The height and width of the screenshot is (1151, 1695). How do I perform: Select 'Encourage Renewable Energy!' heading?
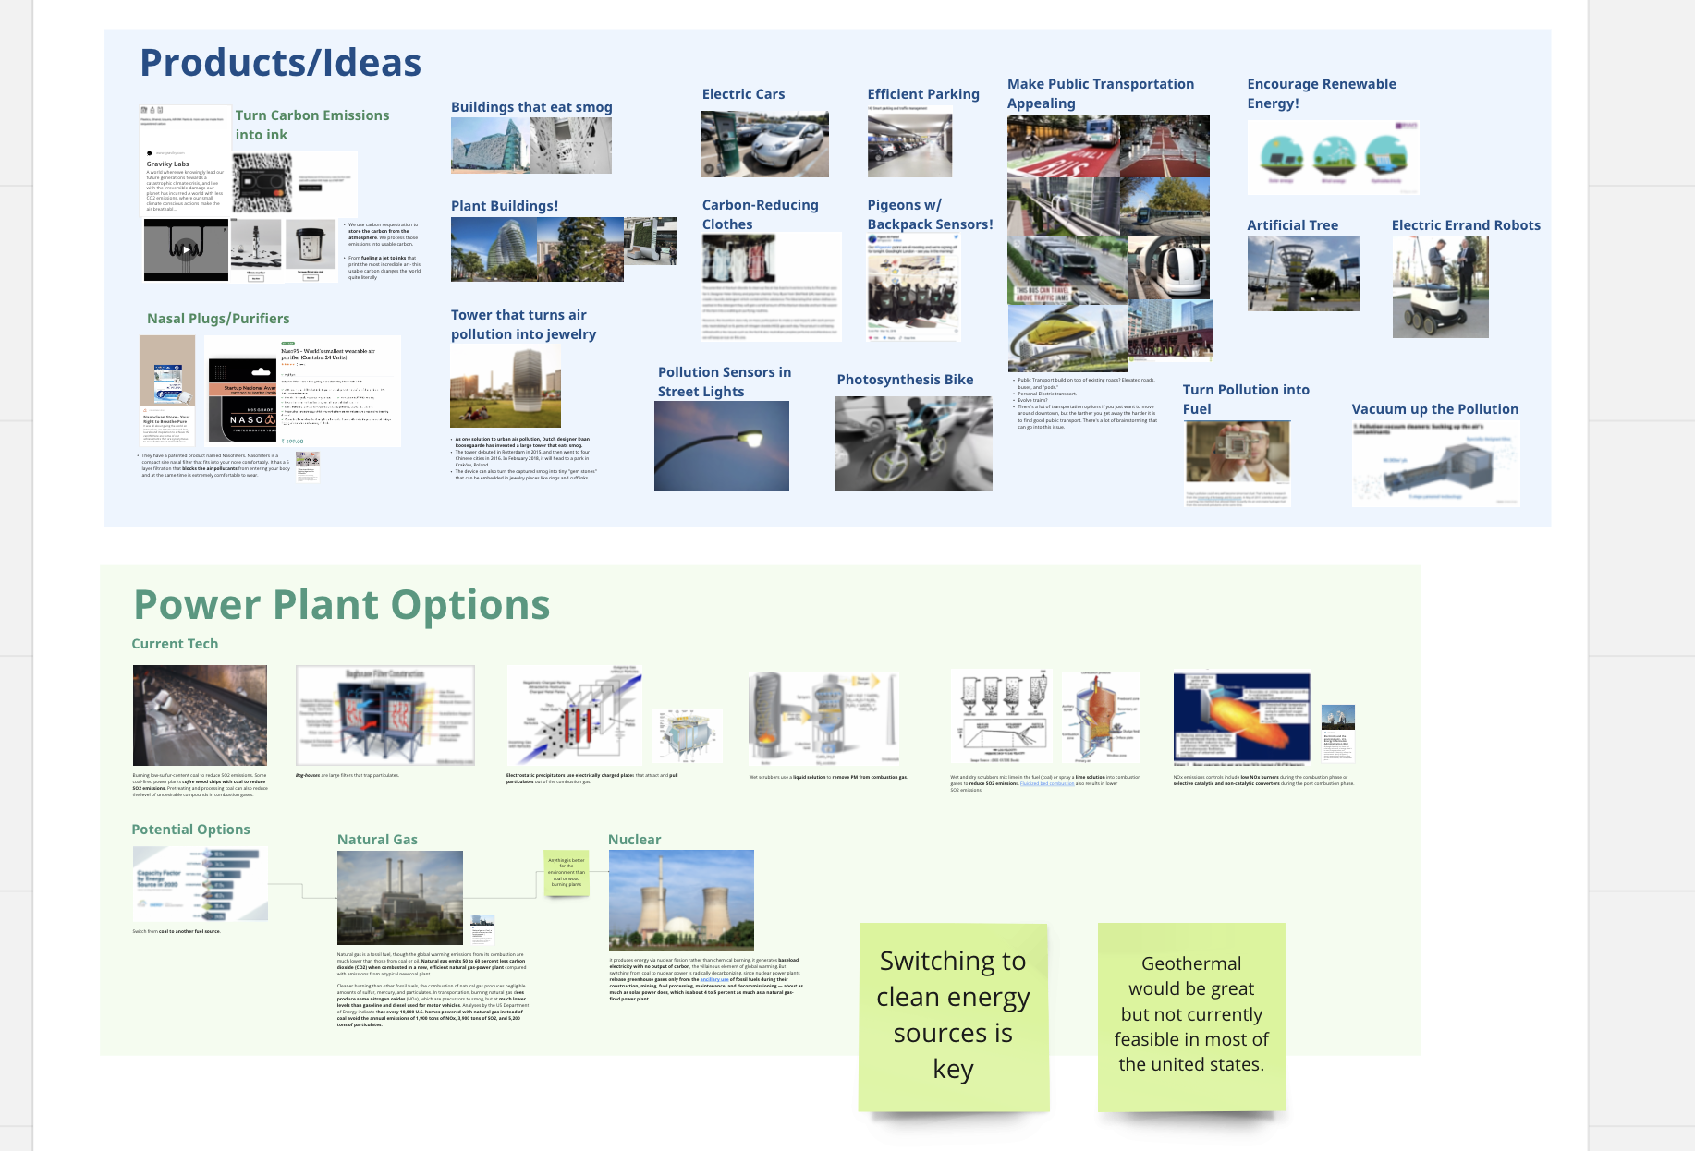[x=1322, y=93]
